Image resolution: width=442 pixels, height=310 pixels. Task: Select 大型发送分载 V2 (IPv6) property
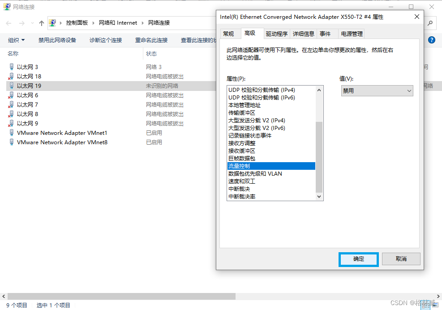271,128
